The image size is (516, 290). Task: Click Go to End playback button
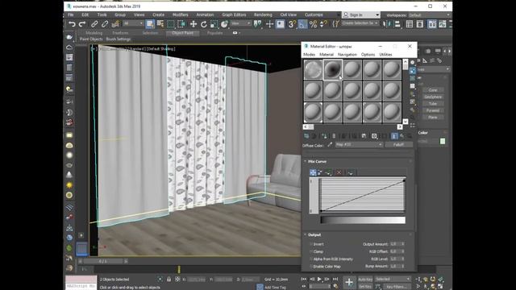tap(335, 280)
